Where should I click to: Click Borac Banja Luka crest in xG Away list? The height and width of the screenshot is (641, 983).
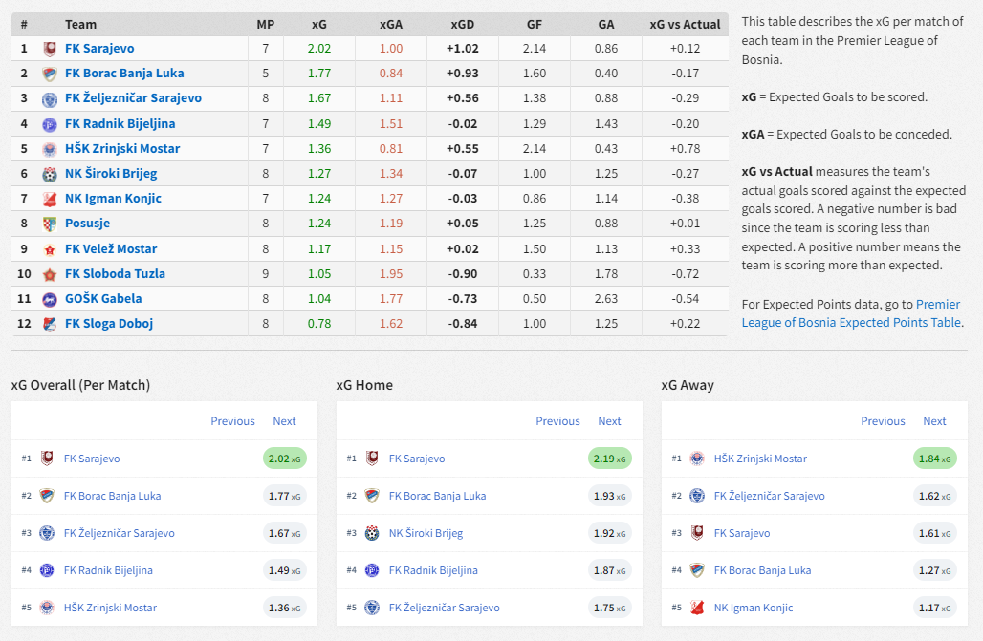[697, 570]
